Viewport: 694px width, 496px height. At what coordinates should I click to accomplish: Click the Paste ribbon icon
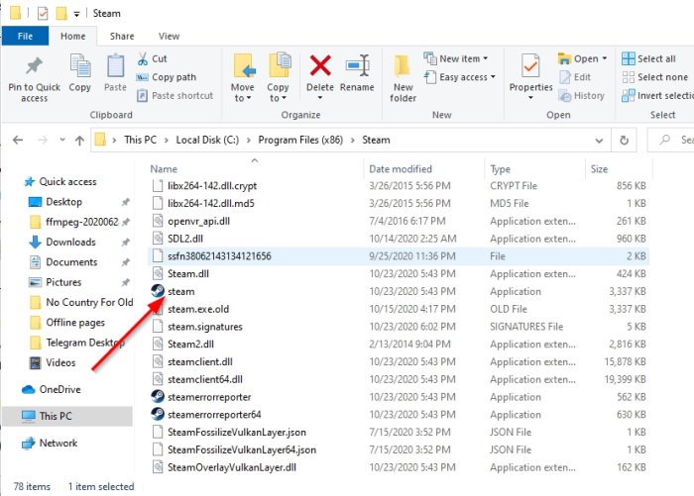pos(115,66)
